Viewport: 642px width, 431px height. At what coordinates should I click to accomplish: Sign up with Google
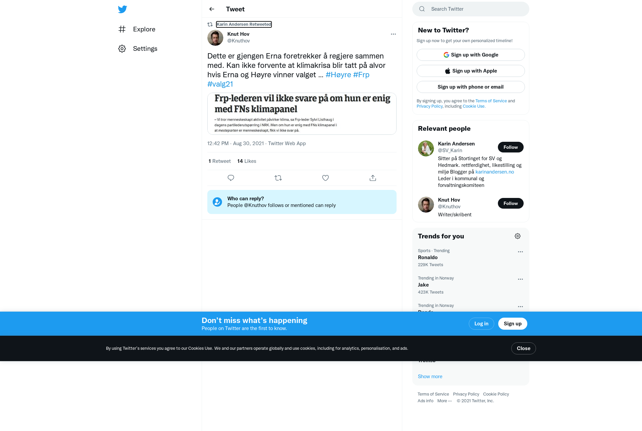pos(471,55)
